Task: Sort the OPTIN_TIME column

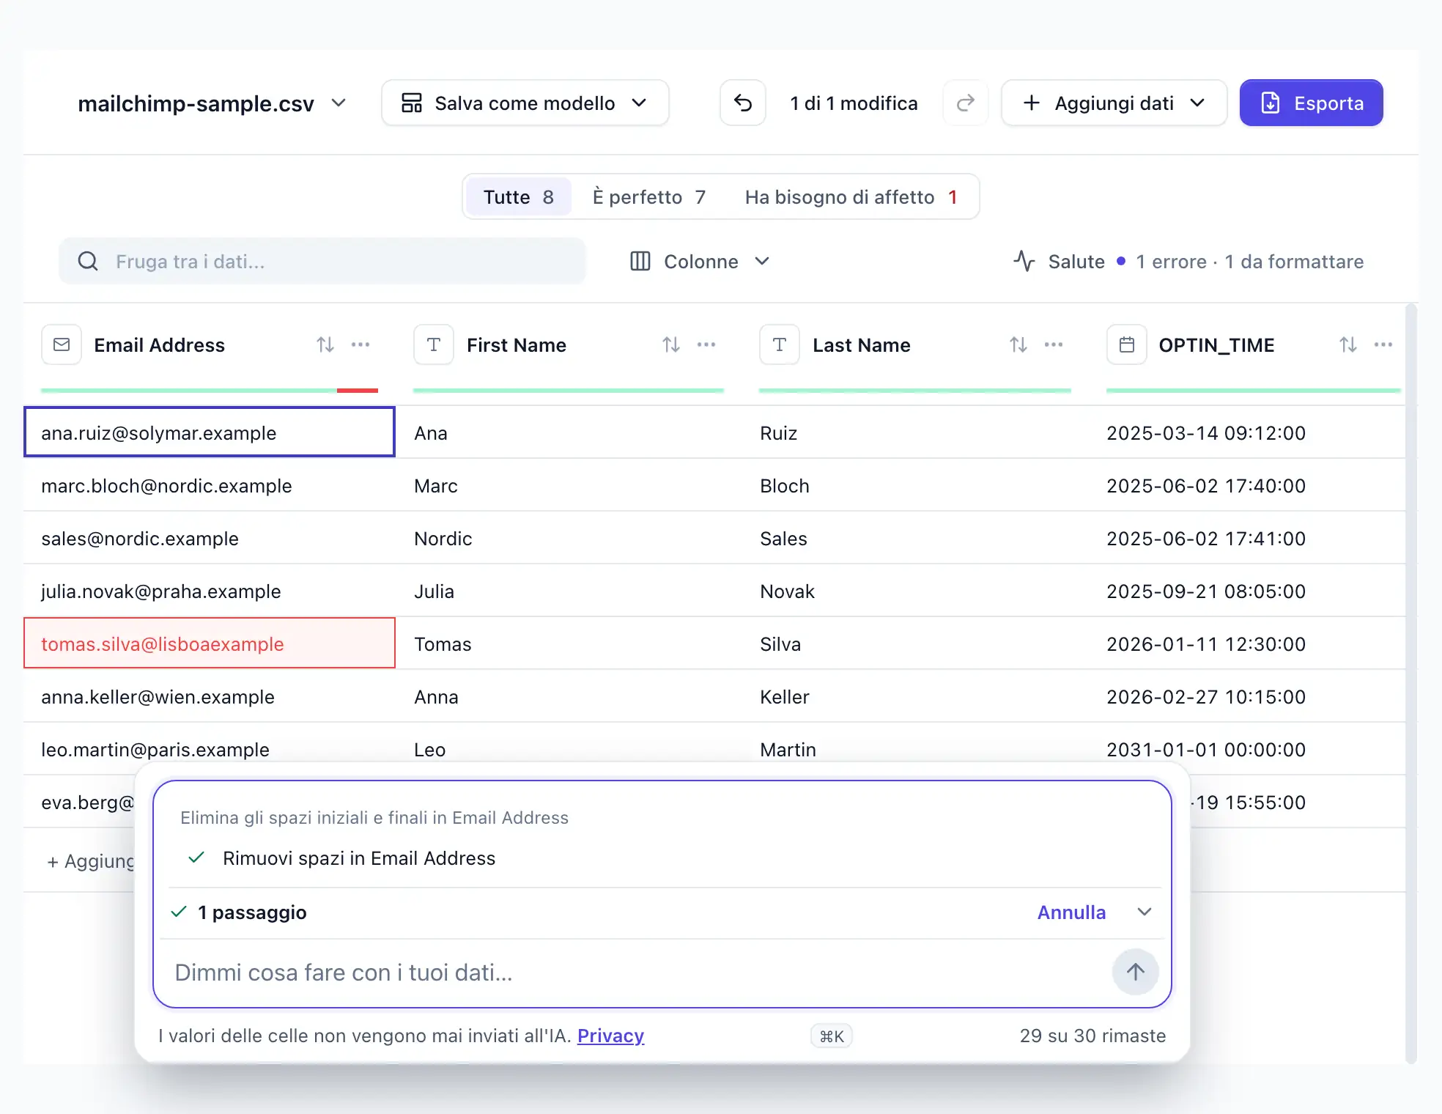Action: pyautogui.click(x=1348, y=344)
